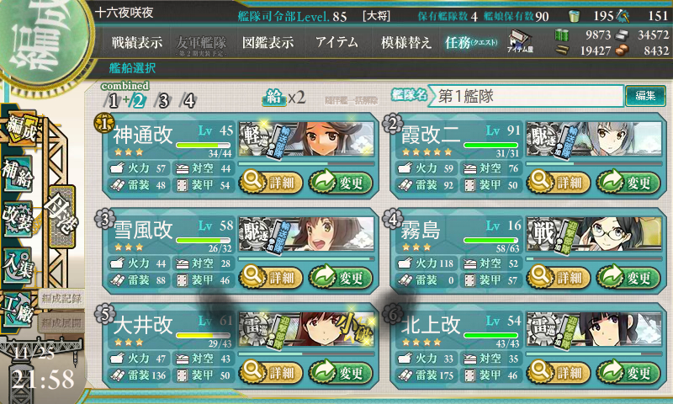The width and height of the screenshot is (673, 404).
Task: Open the 工廠 (Factory) sidebar icon
Action: (x=18, y=310)
